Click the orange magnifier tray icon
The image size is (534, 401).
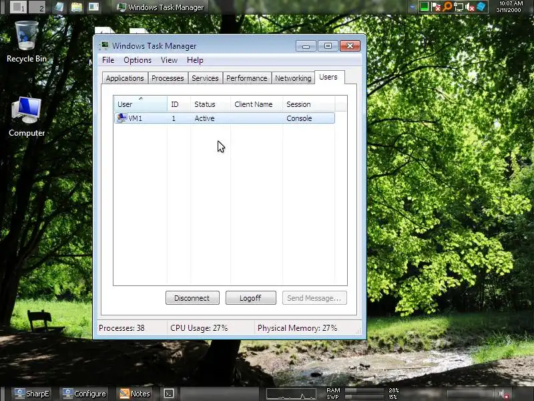[447, 7]
